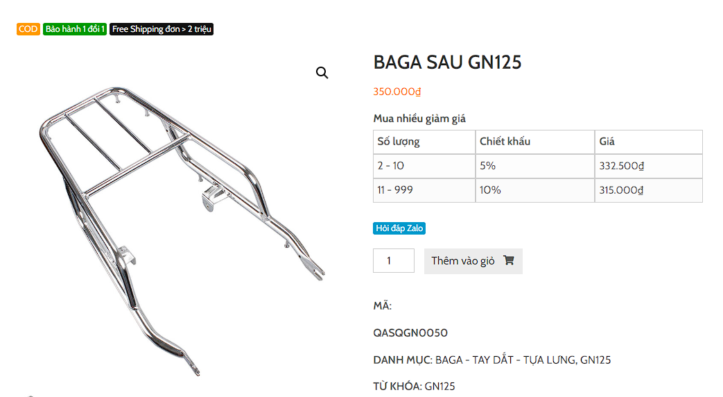Open the Hỏi đáp Zalo chat badge
Image resolution: width=723 pixels, height=397 pixels.
pyautogui.click(x=399, y=228)
